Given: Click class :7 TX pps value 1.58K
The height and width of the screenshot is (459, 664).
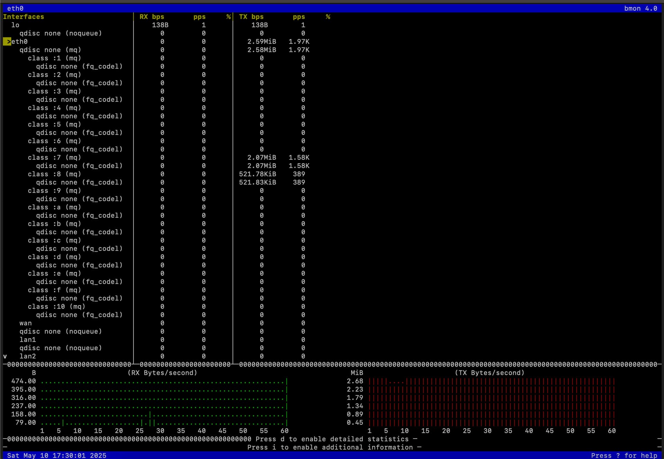Looking at the screenshot, I should (x=299, y=158).
